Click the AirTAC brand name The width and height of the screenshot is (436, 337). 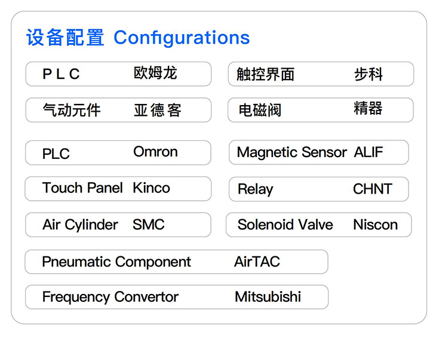(x=257, y=262)
